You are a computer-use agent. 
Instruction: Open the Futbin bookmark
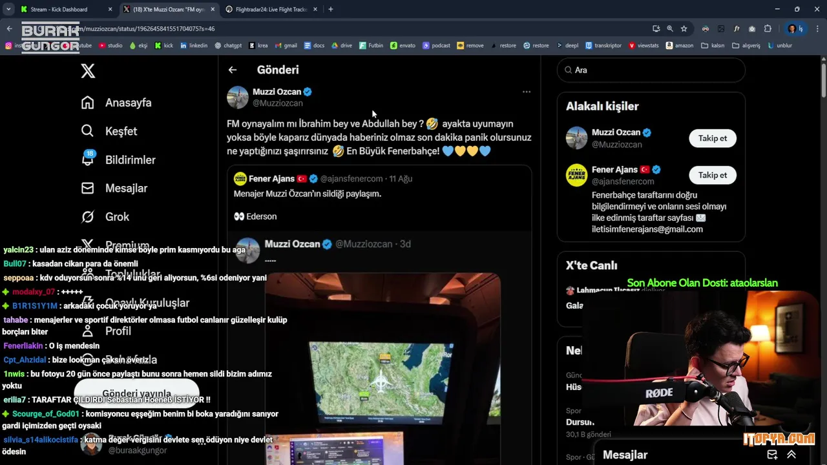(372, 45)
